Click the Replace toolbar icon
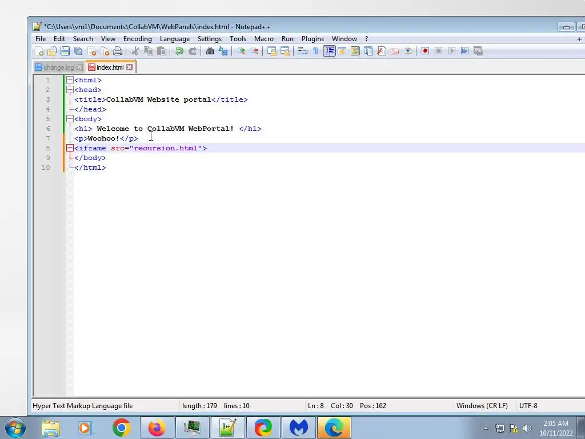 click(223, 51)
